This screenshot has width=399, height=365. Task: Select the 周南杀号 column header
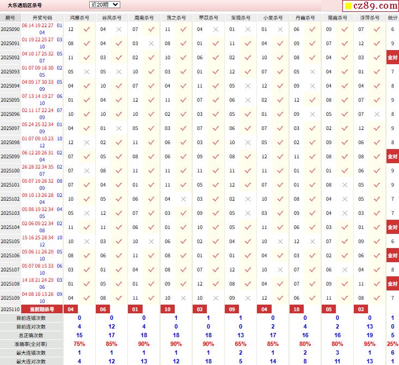tap(144, 18)
